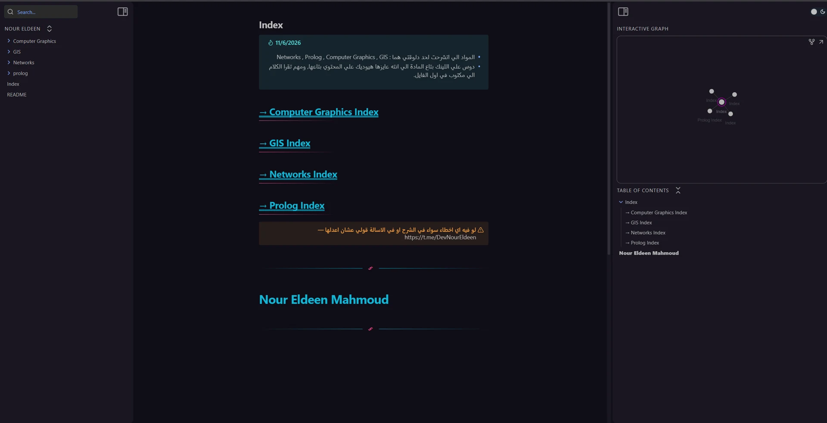Select Networks Index in table of contents
Screen dimensions: 827x423
645,233
